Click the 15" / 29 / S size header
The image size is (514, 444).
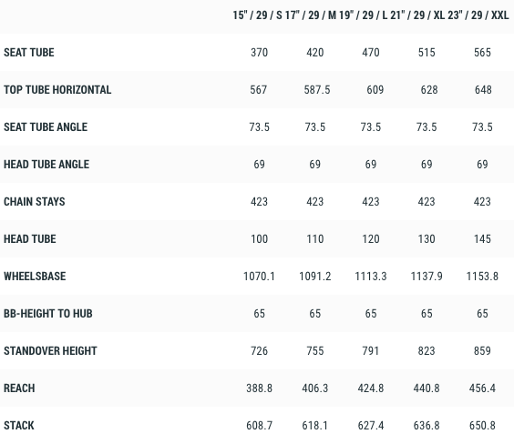pyautogui.click(x=257, y=15)
